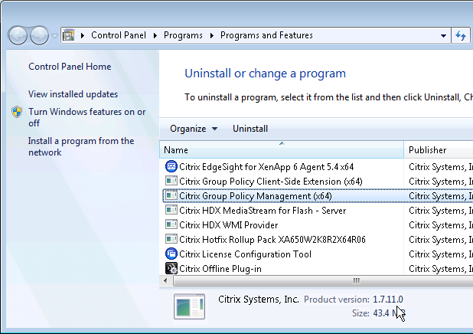Select Citrix Group Policy Client-Side Extension (x64)
This screenshot has height=334, width=473.
pos(318,182)
